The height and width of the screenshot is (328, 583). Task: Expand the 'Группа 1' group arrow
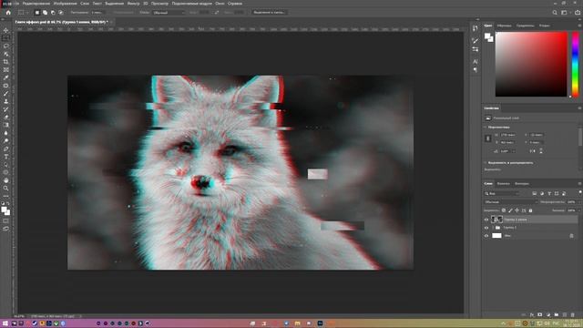[x=493, y=228]
